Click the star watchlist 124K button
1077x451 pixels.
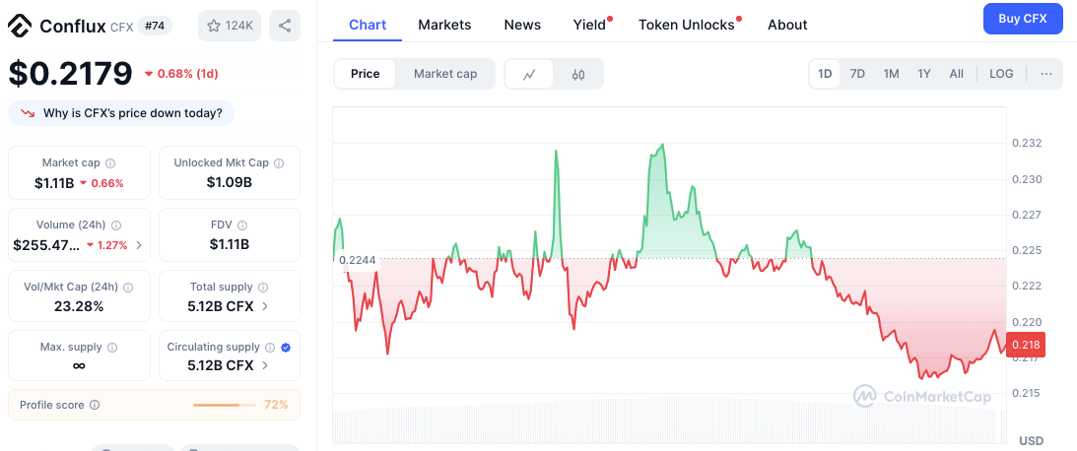[230, 26]
